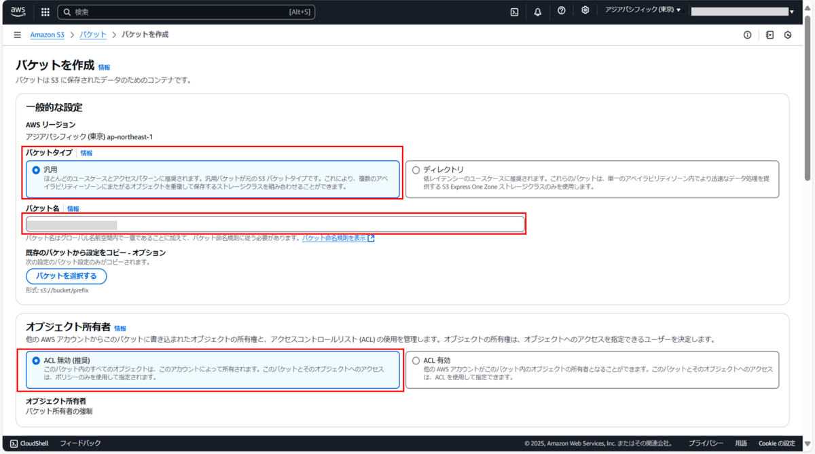Open the services grid menu

coord(46,12)
